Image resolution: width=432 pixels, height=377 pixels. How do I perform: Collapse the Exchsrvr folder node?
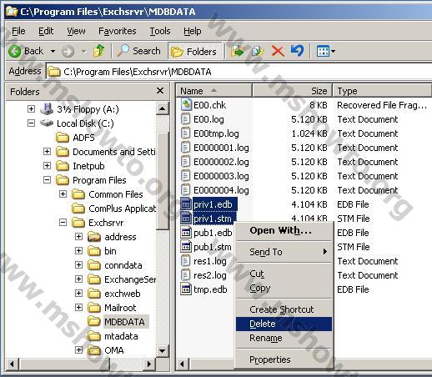[x=63, y=222]
